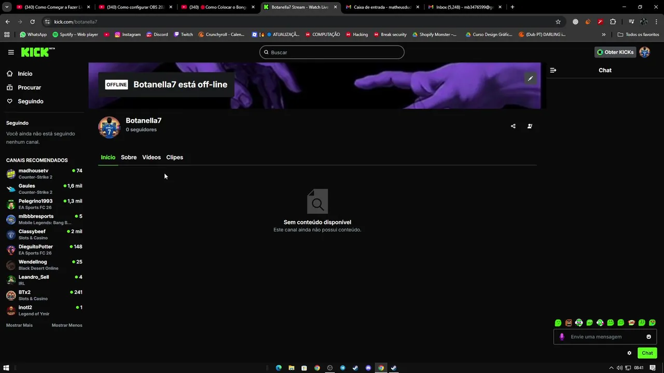664x373 pixels.
Task: Open Procurar in the sidebar
Action: [x=29, y=88]
